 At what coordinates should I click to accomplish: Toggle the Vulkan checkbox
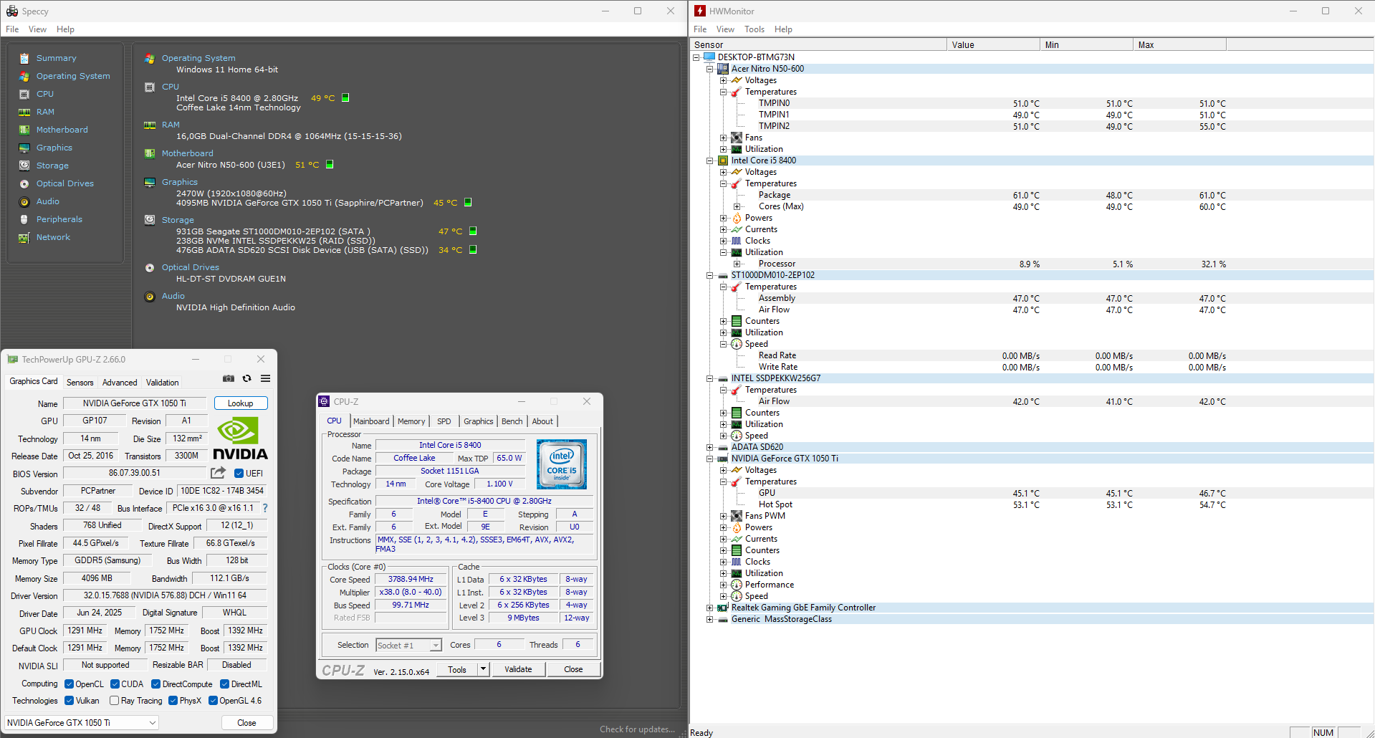(69, 701)
